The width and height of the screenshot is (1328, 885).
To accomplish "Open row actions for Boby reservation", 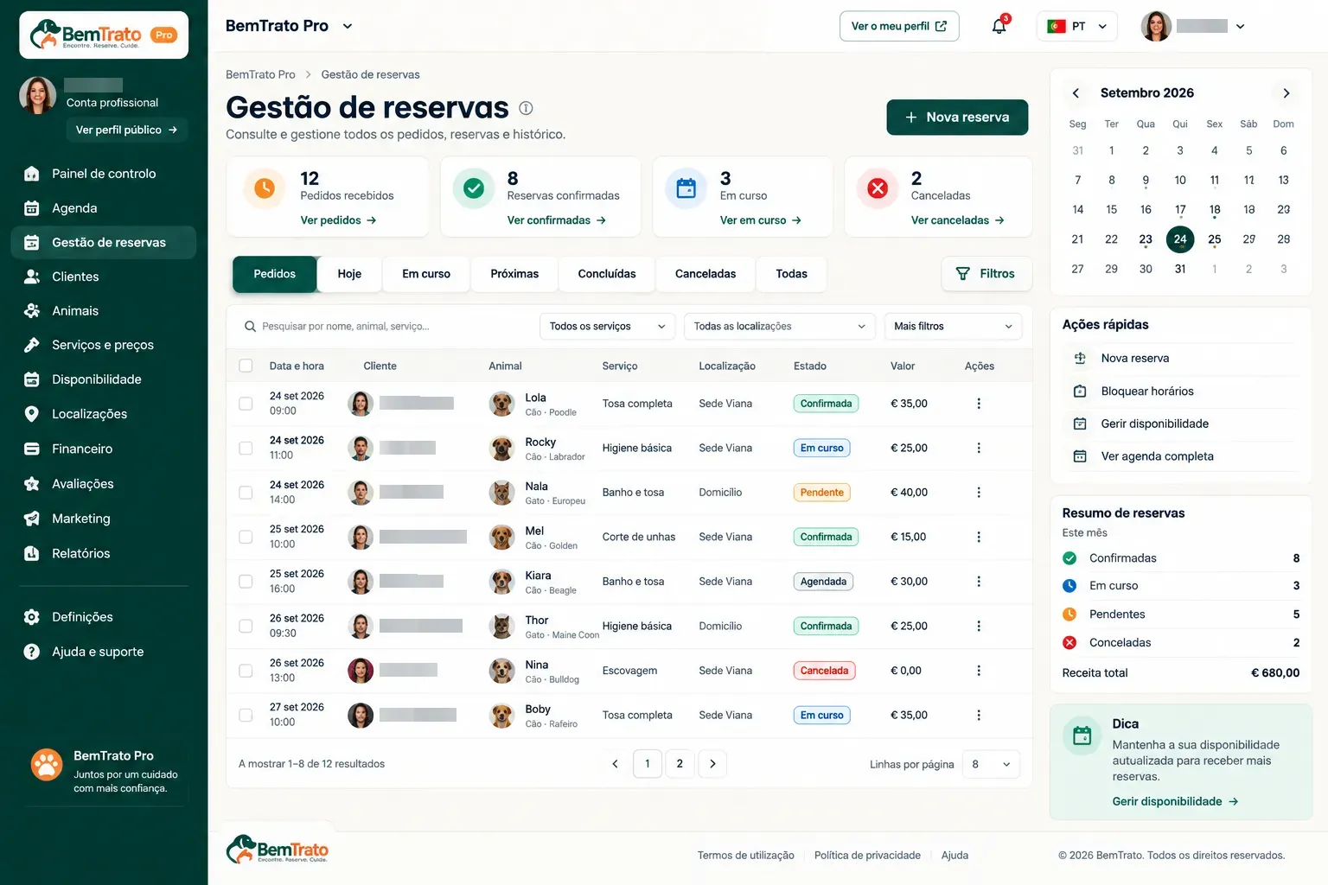I will pos(979,715).
